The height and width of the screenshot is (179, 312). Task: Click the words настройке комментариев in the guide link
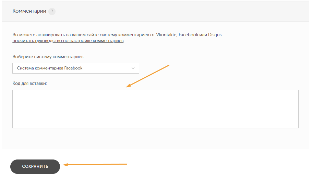point(96,41)
